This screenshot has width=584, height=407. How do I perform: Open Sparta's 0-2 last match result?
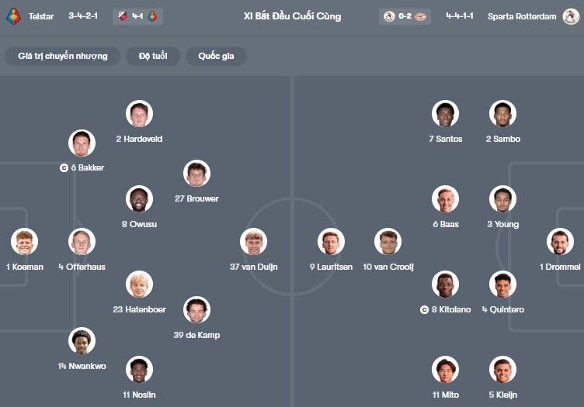(x=405, y=16)
